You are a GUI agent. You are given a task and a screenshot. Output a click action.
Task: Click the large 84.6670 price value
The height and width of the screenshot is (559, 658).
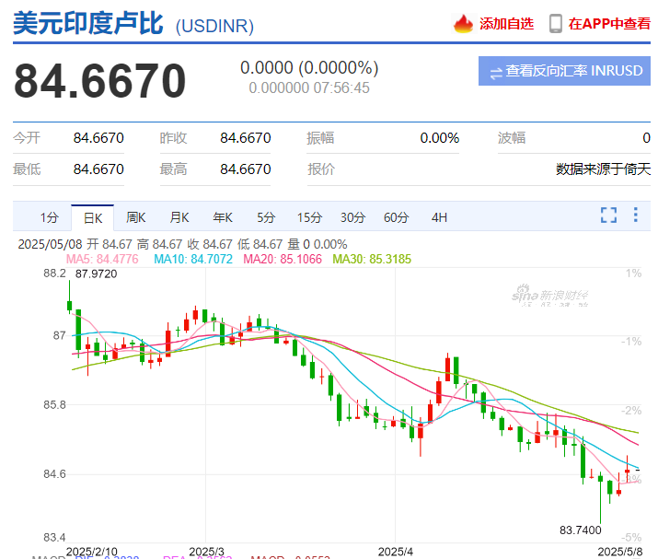100,81
